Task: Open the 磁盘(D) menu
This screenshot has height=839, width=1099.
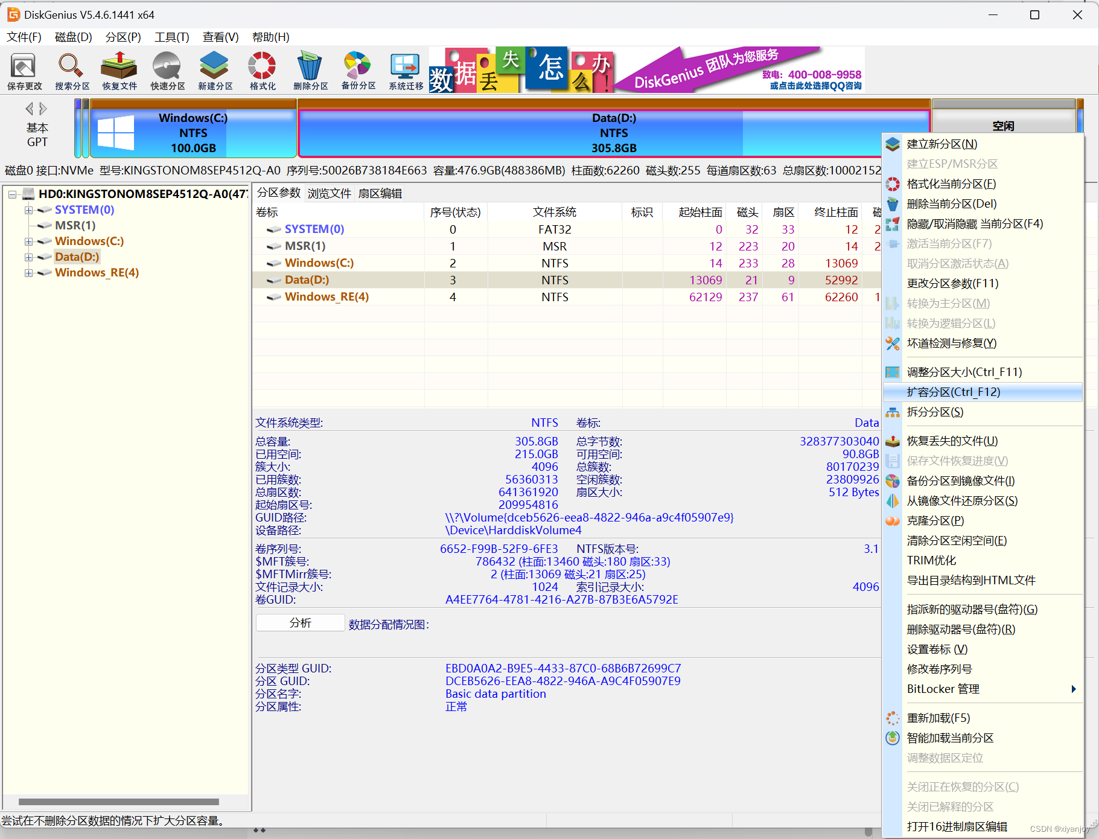Action: point(73,37)
